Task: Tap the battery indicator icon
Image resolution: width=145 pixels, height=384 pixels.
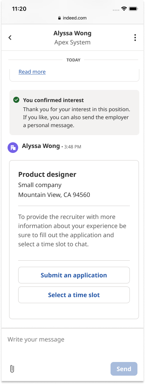Action: tap(134, 9)
